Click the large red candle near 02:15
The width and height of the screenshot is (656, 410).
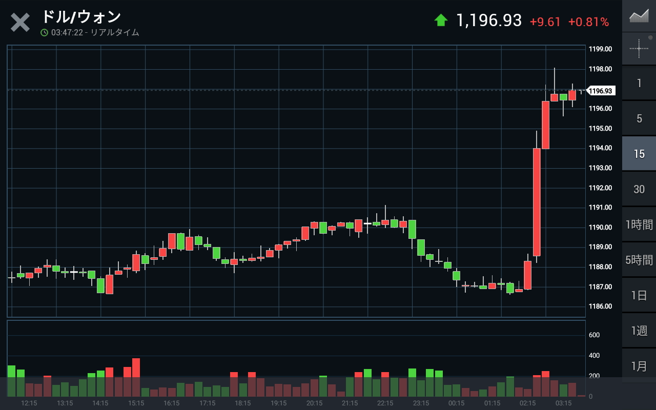pyautogui.click(x=537, y=202)
